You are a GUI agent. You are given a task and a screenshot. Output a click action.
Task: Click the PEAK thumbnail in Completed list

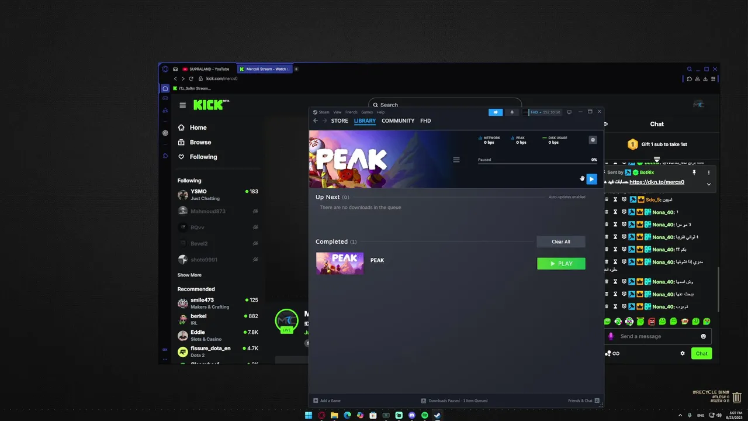coord(340,263)
